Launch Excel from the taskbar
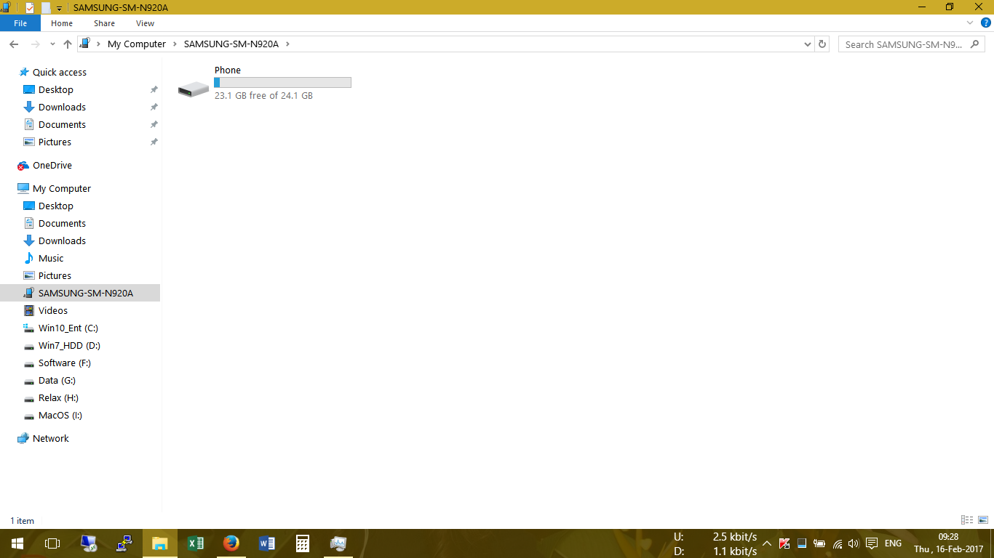This screenshot has height=558, width=994. coord(195,543)
